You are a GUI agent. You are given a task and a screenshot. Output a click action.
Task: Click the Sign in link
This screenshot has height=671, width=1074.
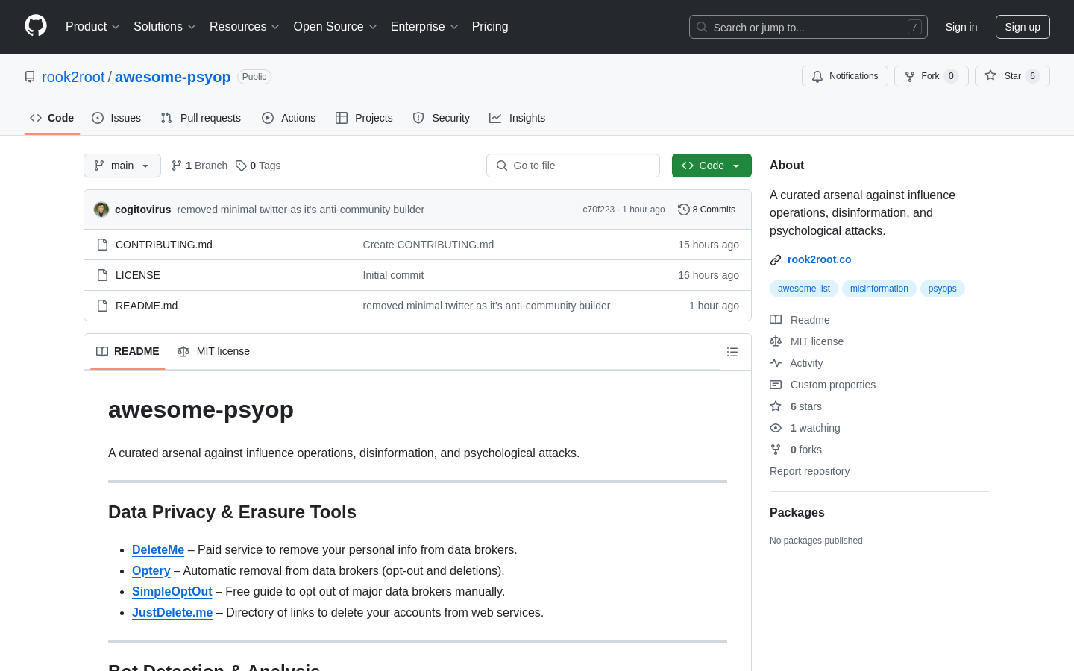[961, 27]
